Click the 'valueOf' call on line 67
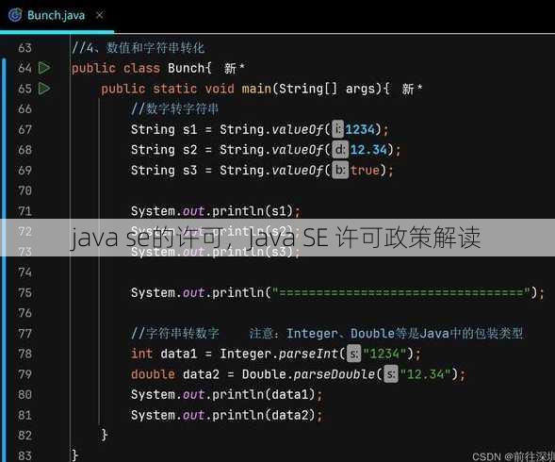555x462 pixels. [x=297, y=129]
